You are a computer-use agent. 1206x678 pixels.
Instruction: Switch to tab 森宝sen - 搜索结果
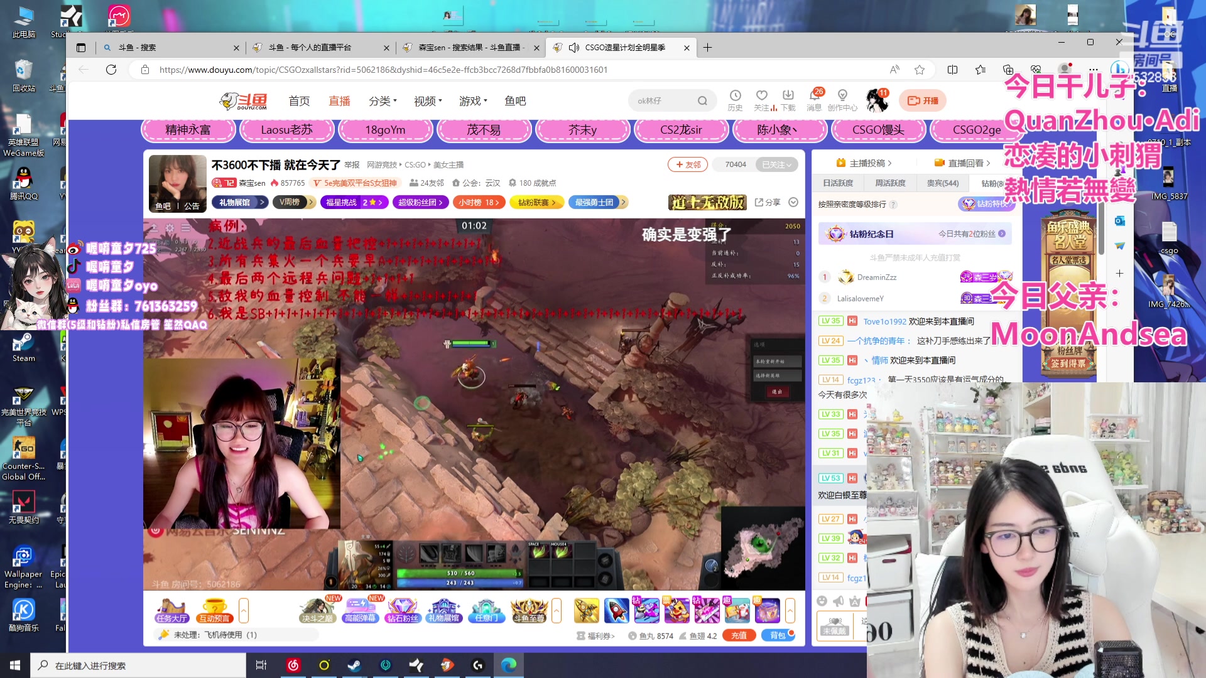click(x=470, y=48)
